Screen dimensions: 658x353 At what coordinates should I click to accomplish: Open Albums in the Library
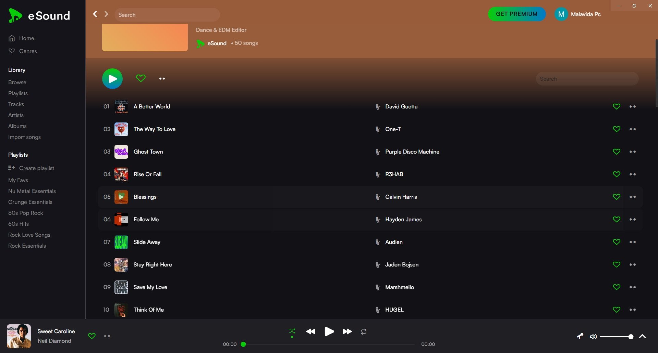17,126
